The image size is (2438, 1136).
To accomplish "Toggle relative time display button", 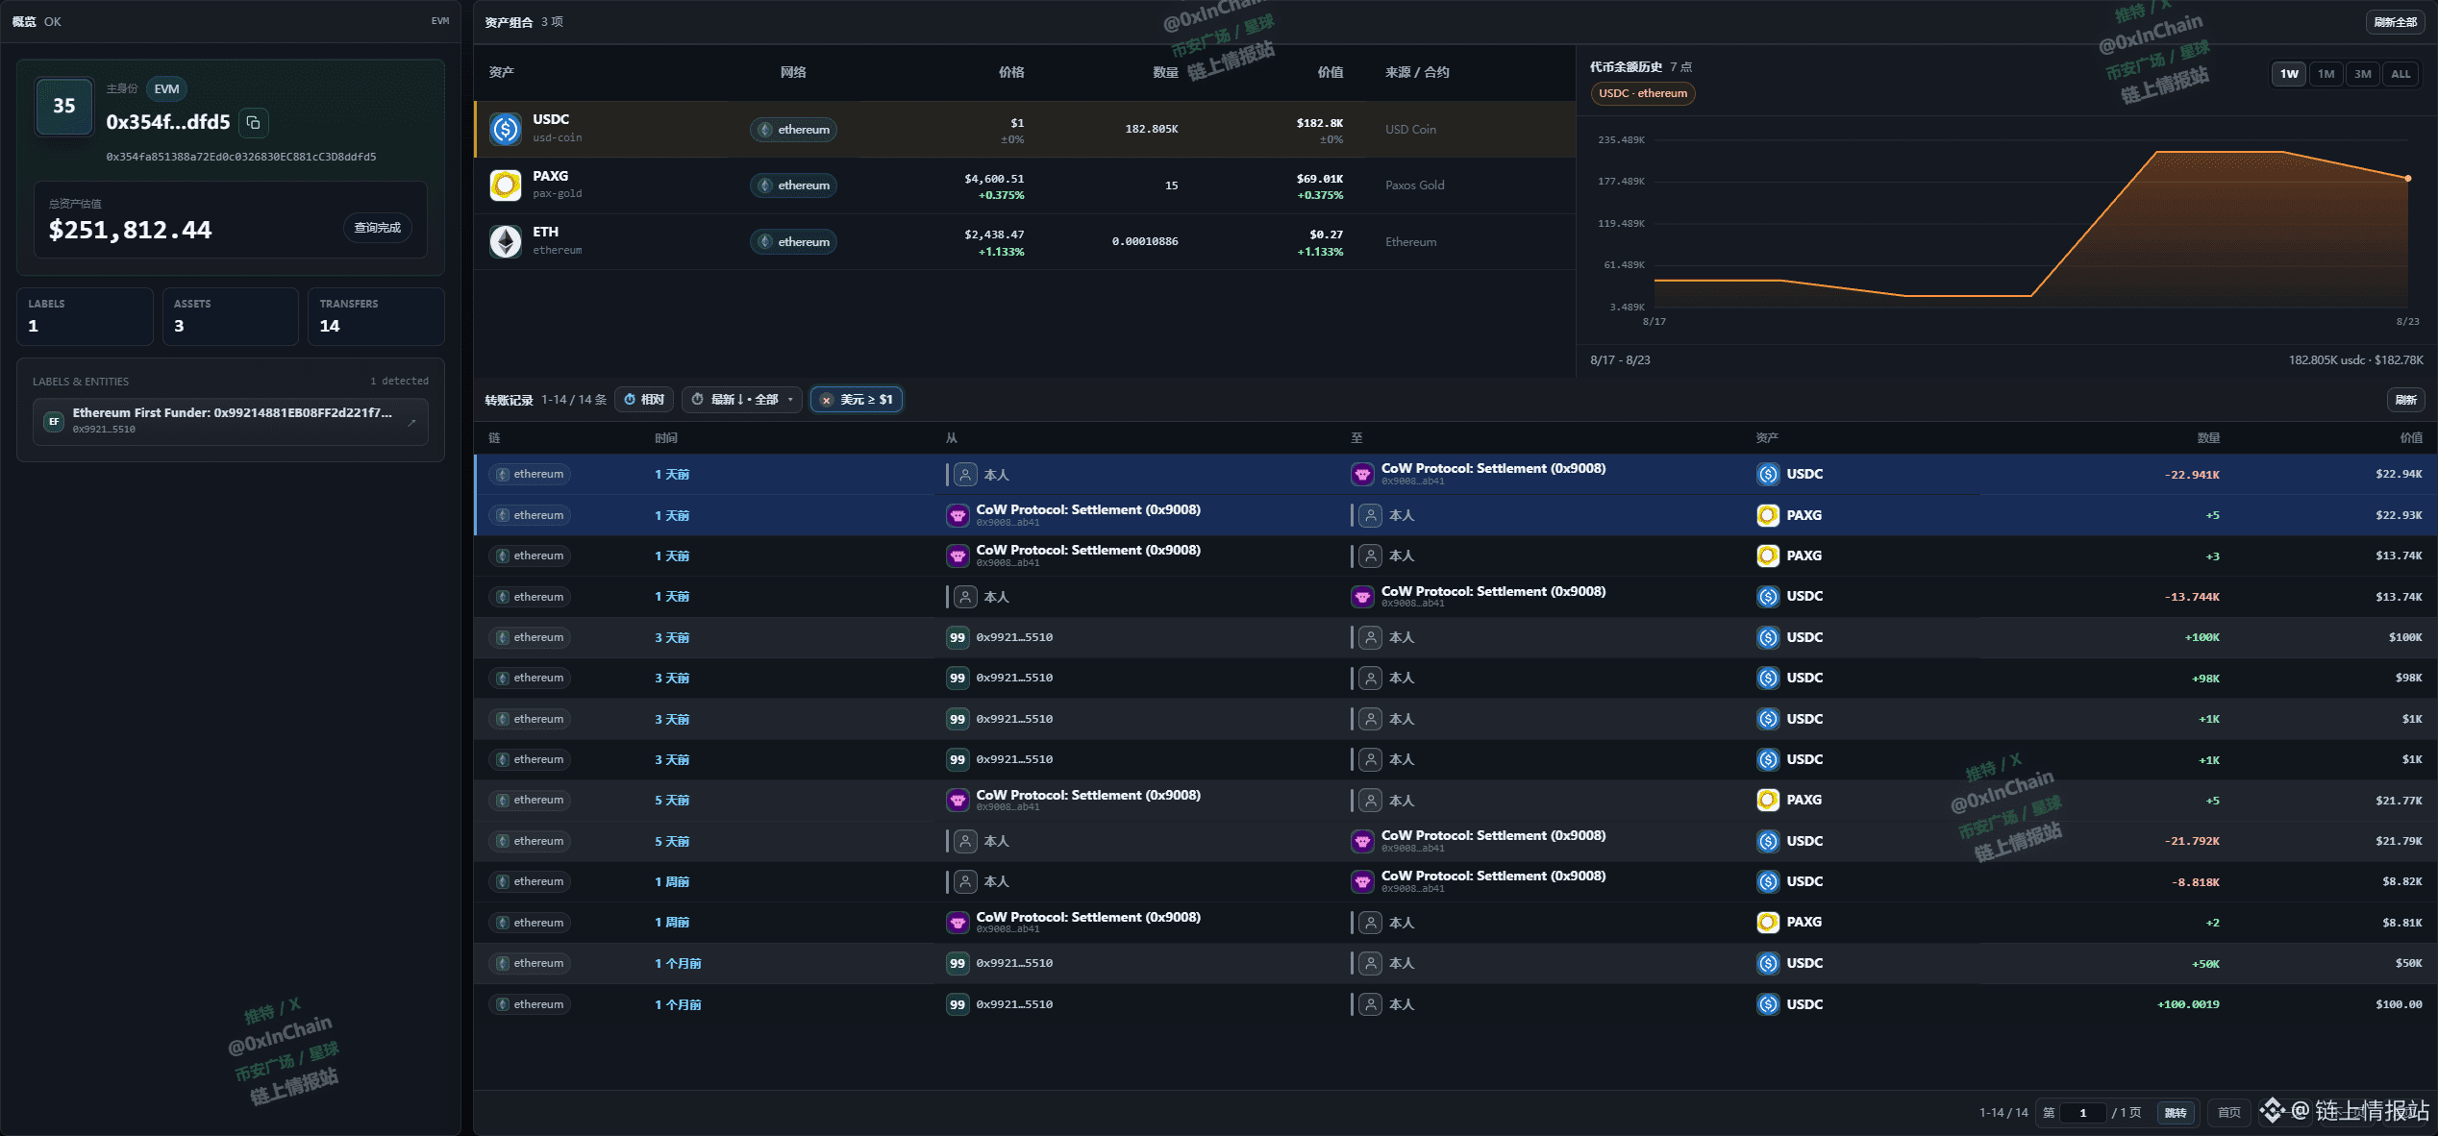I will coord(644,400).
